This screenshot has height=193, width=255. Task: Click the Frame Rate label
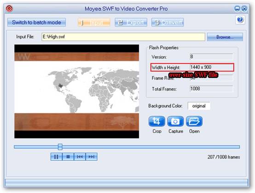163,78
